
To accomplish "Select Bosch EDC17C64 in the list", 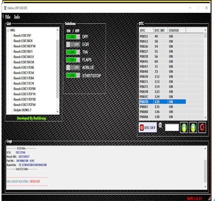I will (24, 78).
